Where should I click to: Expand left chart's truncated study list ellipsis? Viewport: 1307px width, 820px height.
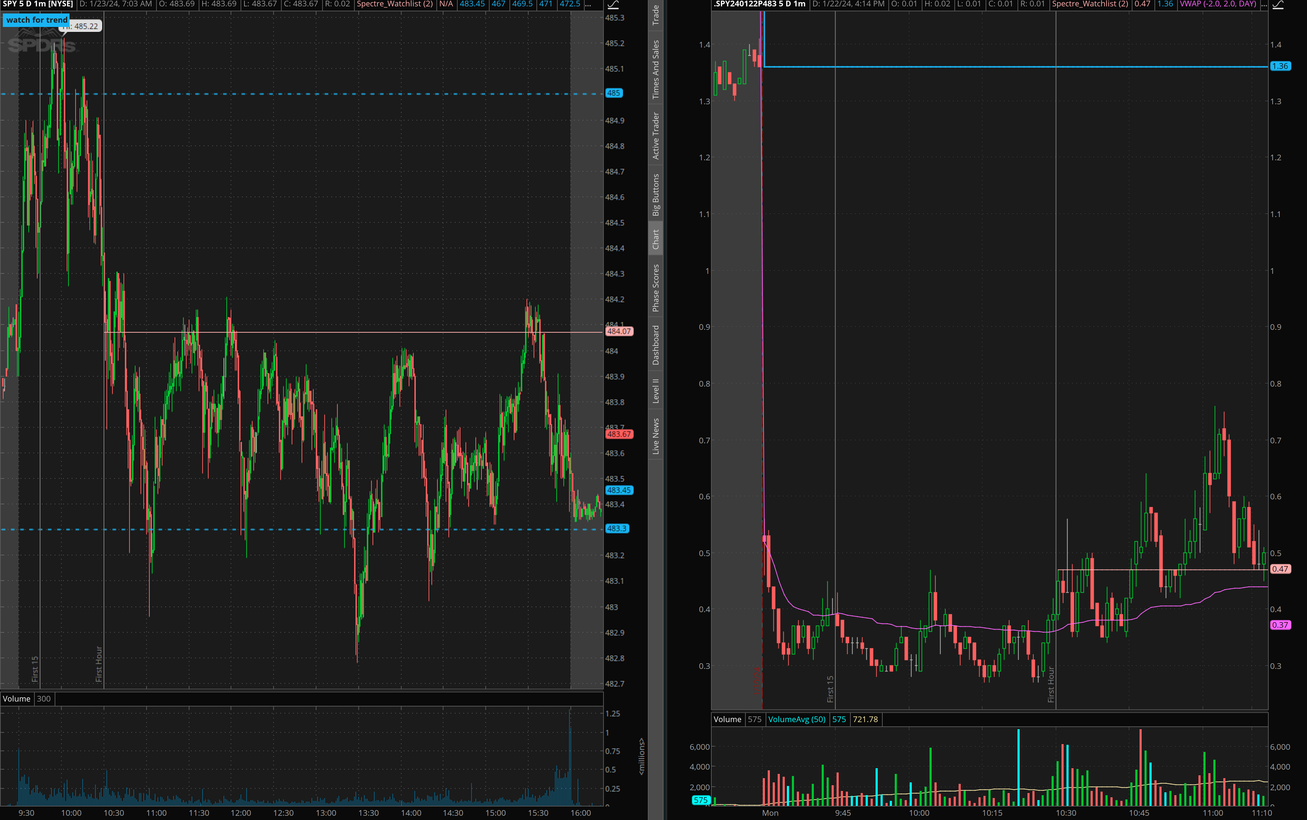click(588, 4)
